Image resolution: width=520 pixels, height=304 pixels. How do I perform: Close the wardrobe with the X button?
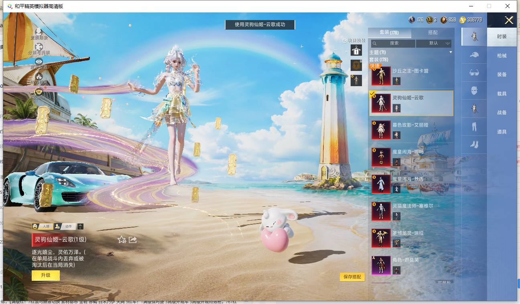pyautogui.click(x=509, y=20)
